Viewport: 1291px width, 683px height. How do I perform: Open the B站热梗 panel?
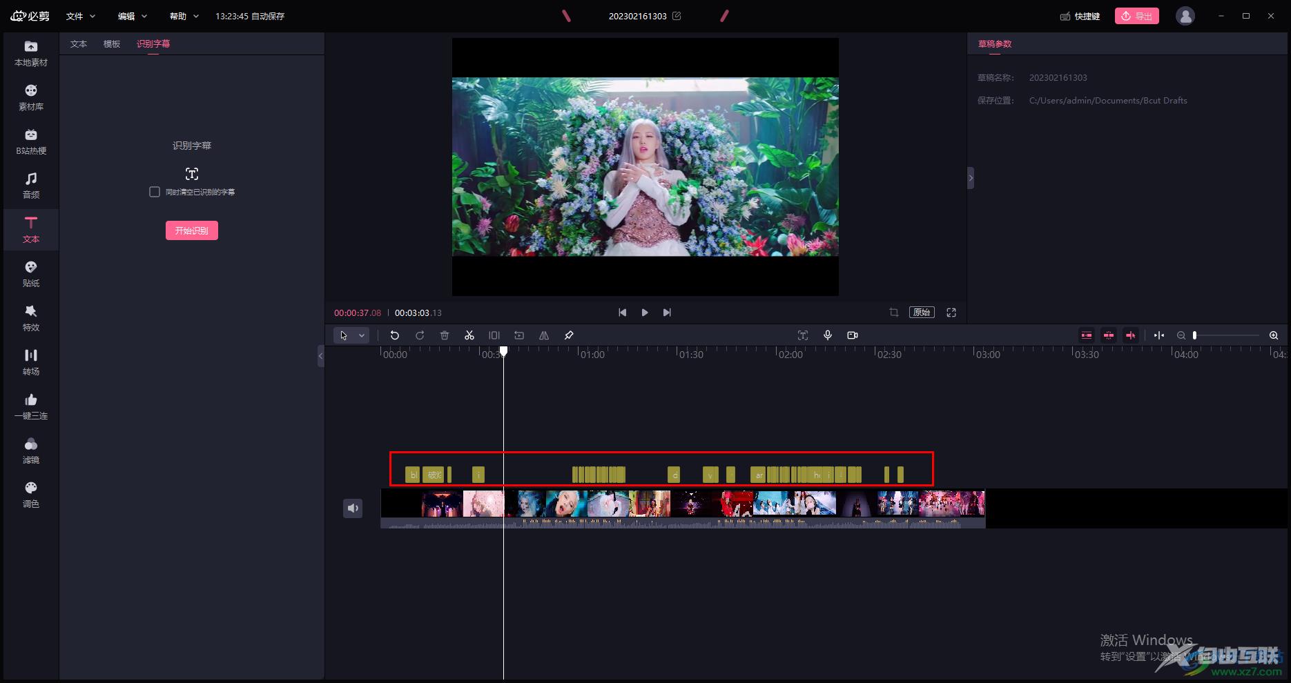(x=31, y=141)
